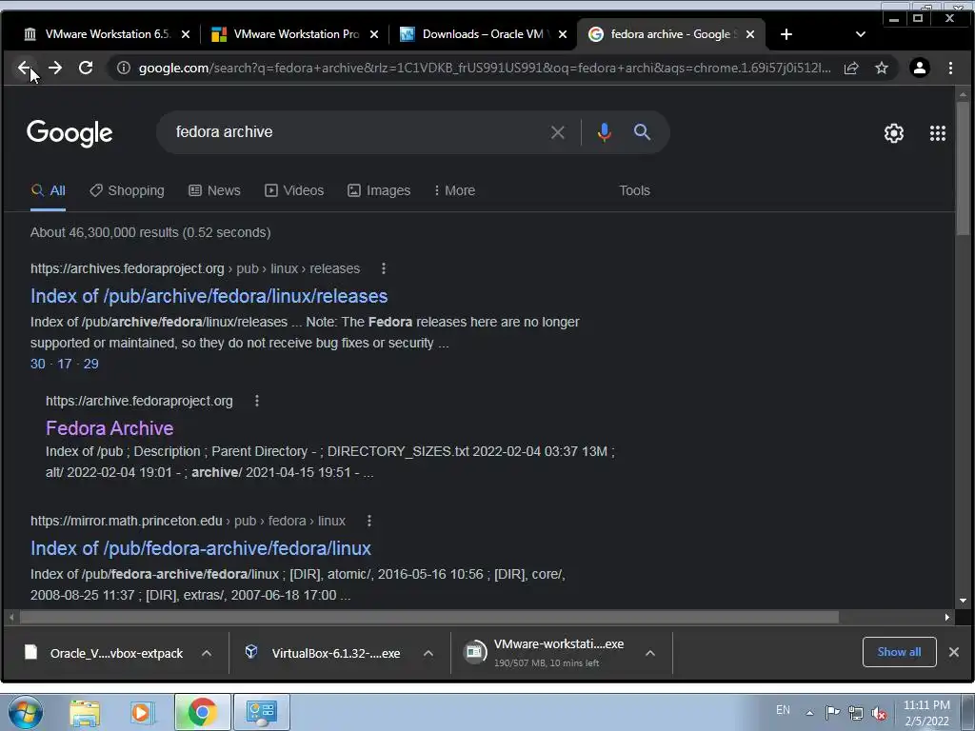The width and height of the screenshot is (975, 731).
Task: Open network icon in system tray
Action: point(856,713)
